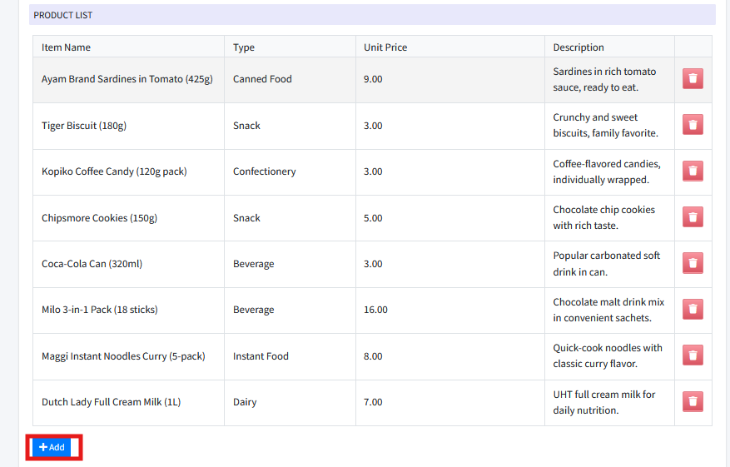
Task: Click the 16.00 unit price cell
Action: tap(375, 310)
